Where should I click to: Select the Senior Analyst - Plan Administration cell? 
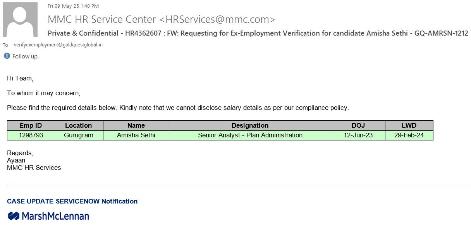250,135
